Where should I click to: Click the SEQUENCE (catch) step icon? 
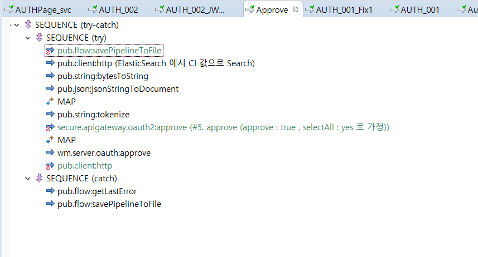point(39,179)
